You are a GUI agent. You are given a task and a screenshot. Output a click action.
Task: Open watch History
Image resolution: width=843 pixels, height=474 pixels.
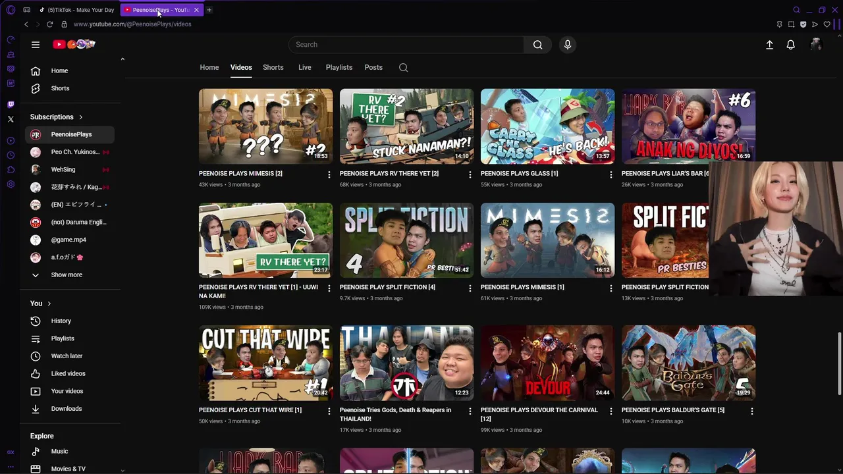70,321
